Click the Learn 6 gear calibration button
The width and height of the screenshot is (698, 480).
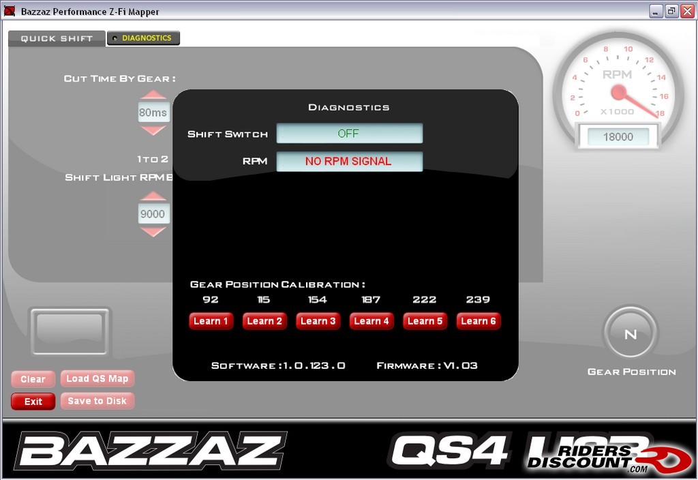tap(478, 321)
